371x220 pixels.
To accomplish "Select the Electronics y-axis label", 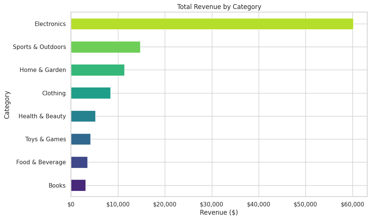I will tap(50, 24).
